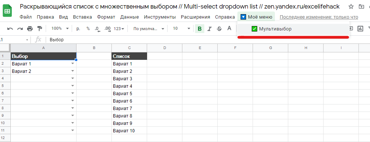Rename the spreadsheet title
The width and height of the screenshot is (370, 142).
180,7
